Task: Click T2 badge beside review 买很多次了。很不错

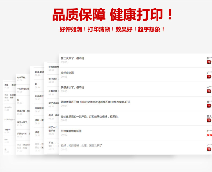Action: click(x=209, y=91)
